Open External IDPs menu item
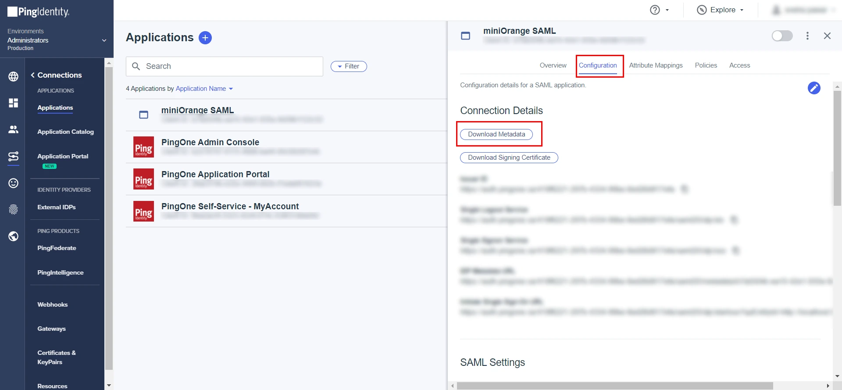 57,207
